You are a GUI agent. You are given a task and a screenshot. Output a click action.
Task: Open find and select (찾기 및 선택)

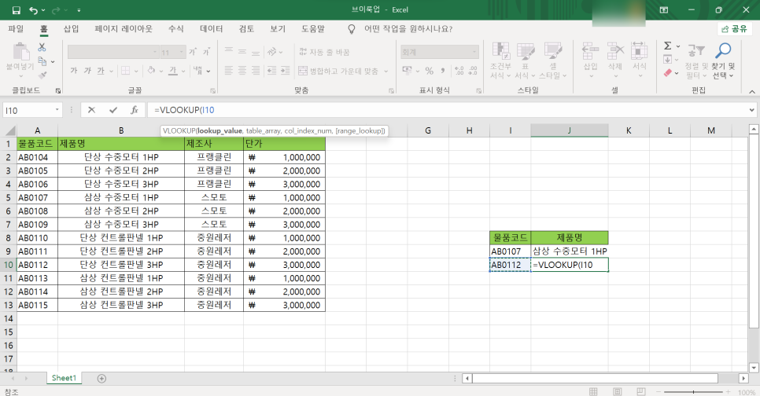pos(723,60)
